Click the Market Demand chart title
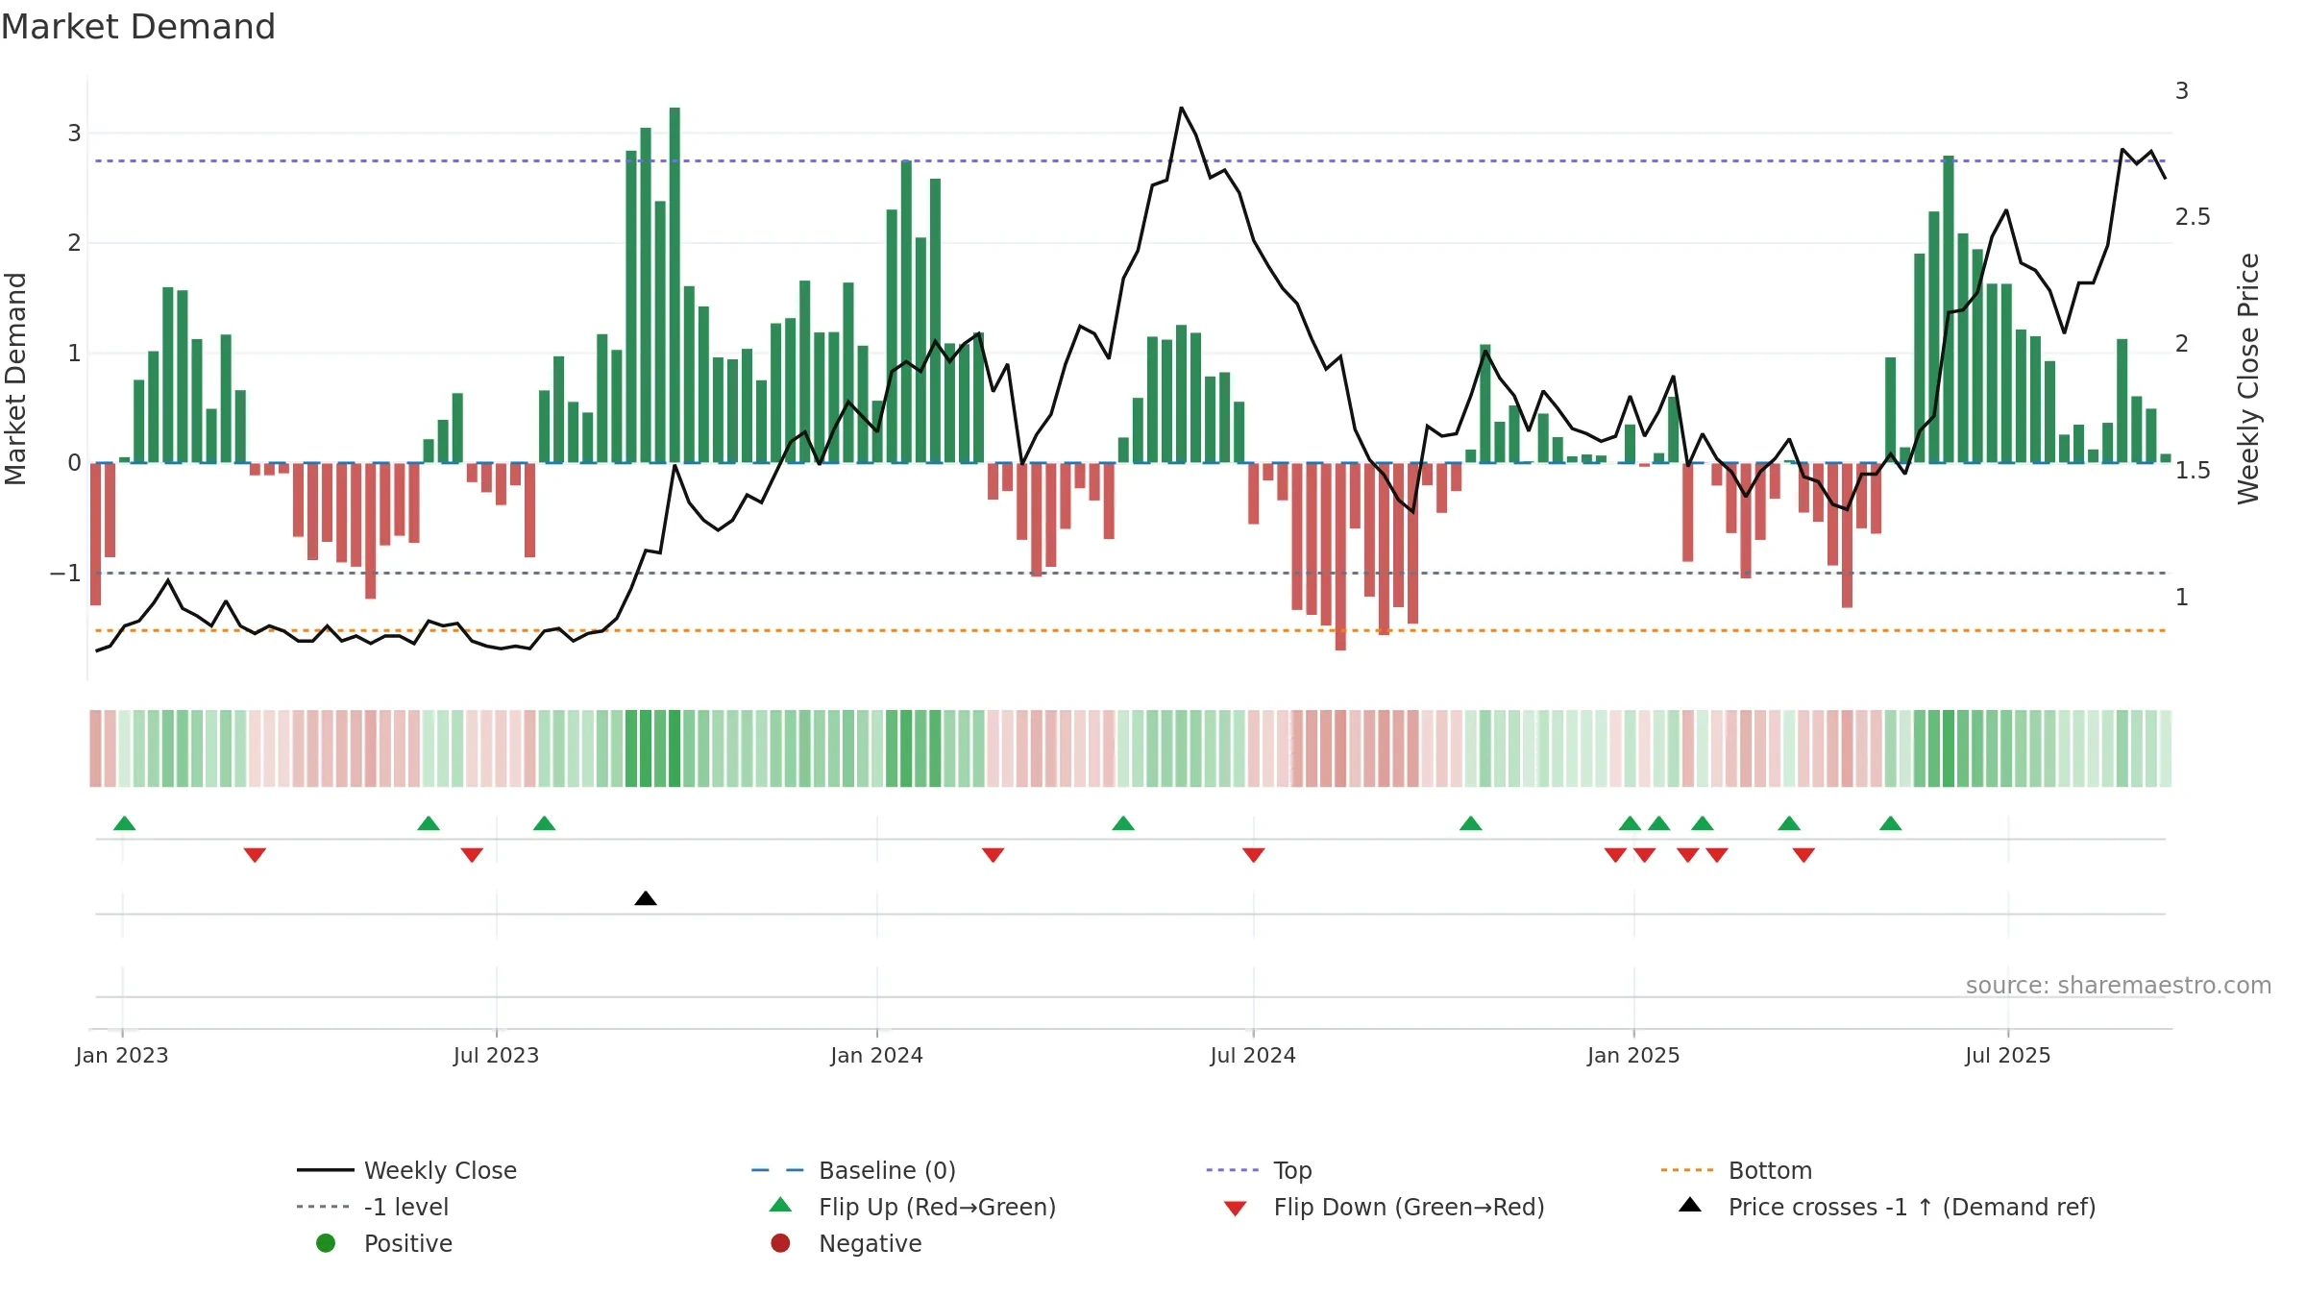The image size is (2306, 1297). tap(138, 26)
